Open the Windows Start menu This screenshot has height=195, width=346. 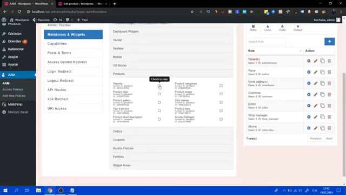coord(5,190)
